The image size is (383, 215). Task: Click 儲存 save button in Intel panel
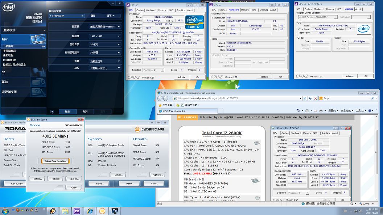93,16
